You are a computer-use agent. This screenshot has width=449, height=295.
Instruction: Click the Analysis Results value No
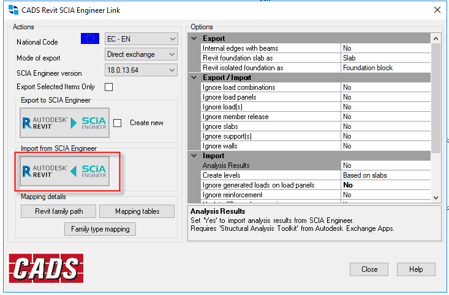pos(386,166)
